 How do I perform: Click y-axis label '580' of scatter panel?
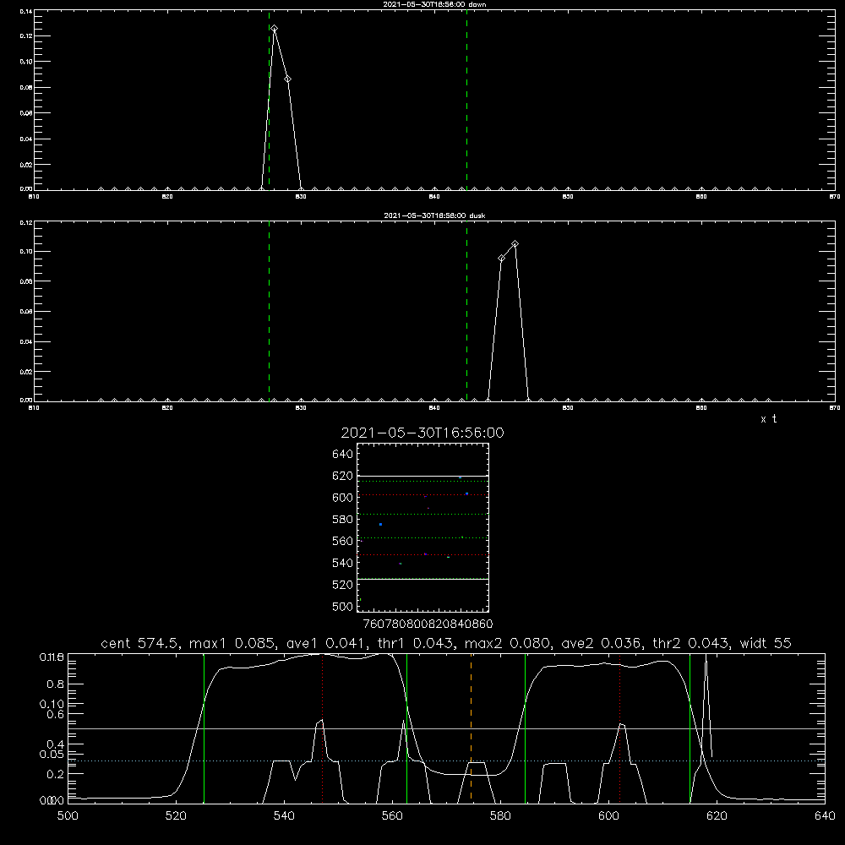pos(343,520)
